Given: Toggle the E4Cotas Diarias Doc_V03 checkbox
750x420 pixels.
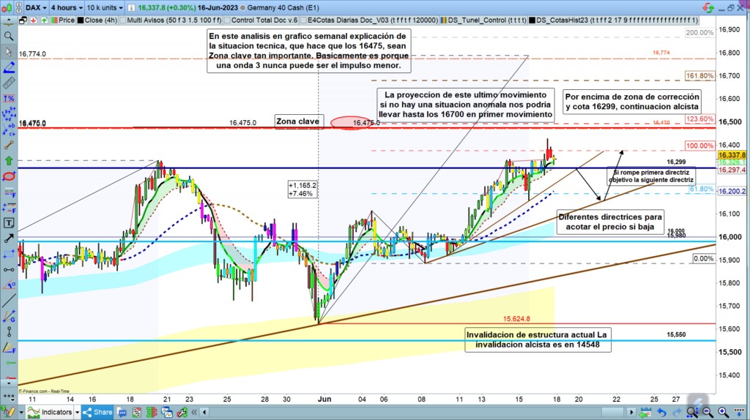Looking at the screenshot, I should click(x=304, y=20).
